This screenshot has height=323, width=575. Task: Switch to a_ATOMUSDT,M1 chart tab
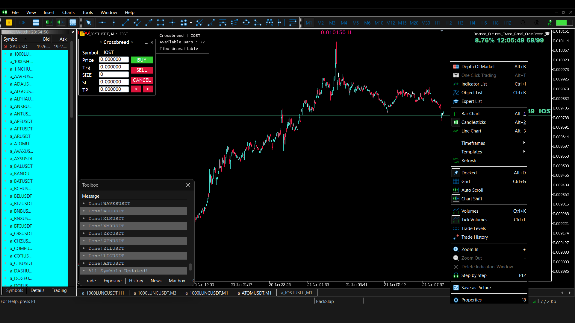coord(254,293)
